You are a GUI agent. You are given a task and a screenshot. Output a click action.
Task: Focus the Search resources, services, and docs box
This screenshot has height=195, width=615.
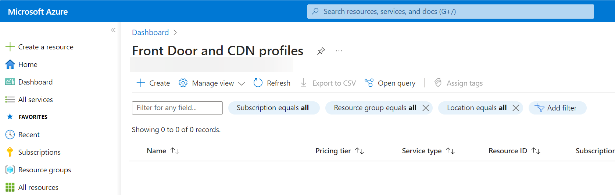[x=451, y=11]
